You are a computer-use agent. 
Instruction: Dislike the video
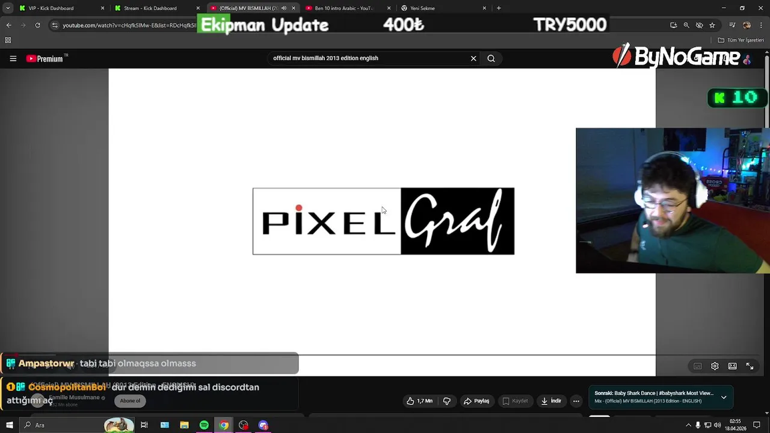point(447,401)
